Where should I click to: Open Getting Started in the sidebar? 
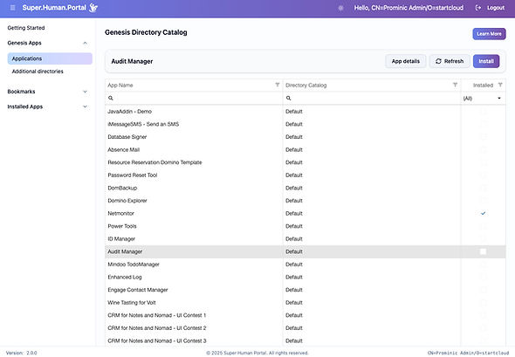point(26,28)
